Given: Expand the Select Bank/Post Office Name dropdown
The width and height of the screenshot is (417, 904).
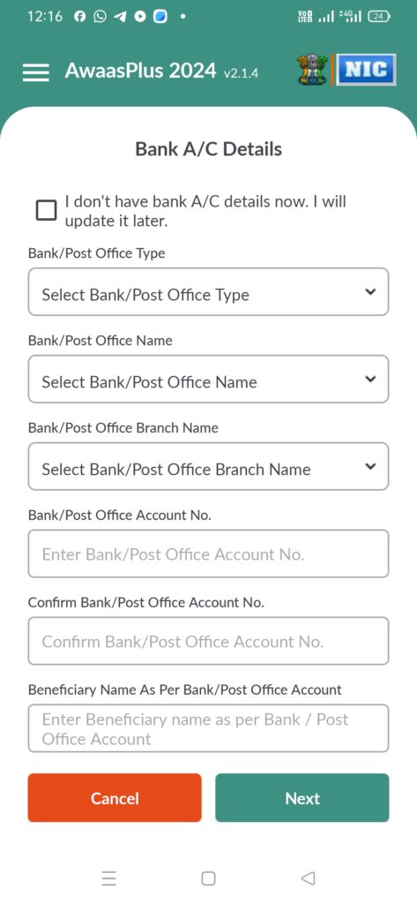Looking at the screenshot, I should coord(208,379).
